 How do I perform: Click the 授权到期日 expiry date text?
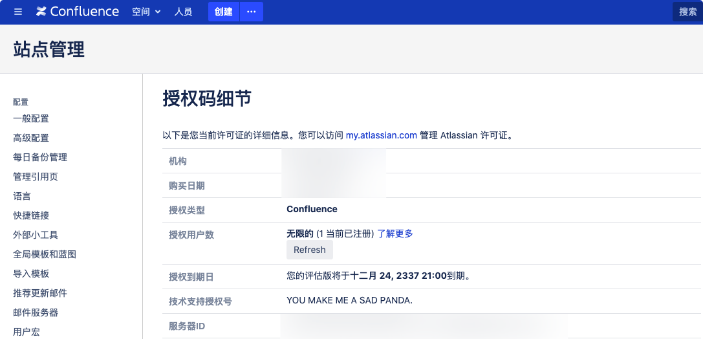pyautogui.click(x=379, y=276)
